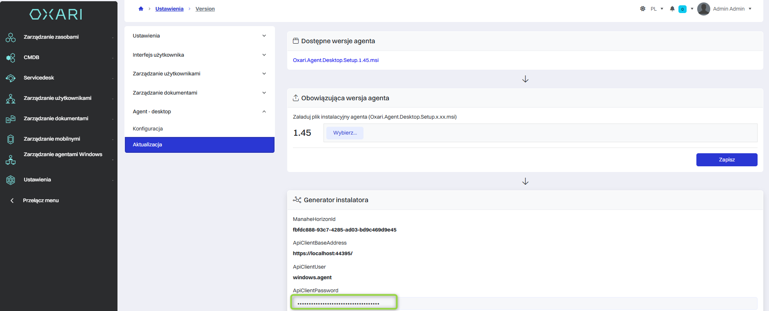The height and width of the screenshot is (311, 769).
Task: Click the theme gear icon in header
Action: [643, 9]
